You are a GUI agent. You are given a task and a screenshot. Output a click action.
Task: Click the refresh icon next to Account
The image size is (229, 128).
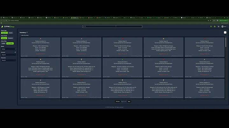[x=15, y=52]
